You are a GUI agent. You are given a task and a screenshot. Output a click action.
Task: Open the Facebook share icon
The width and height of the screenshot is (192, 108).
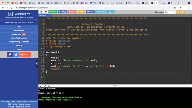10,55
